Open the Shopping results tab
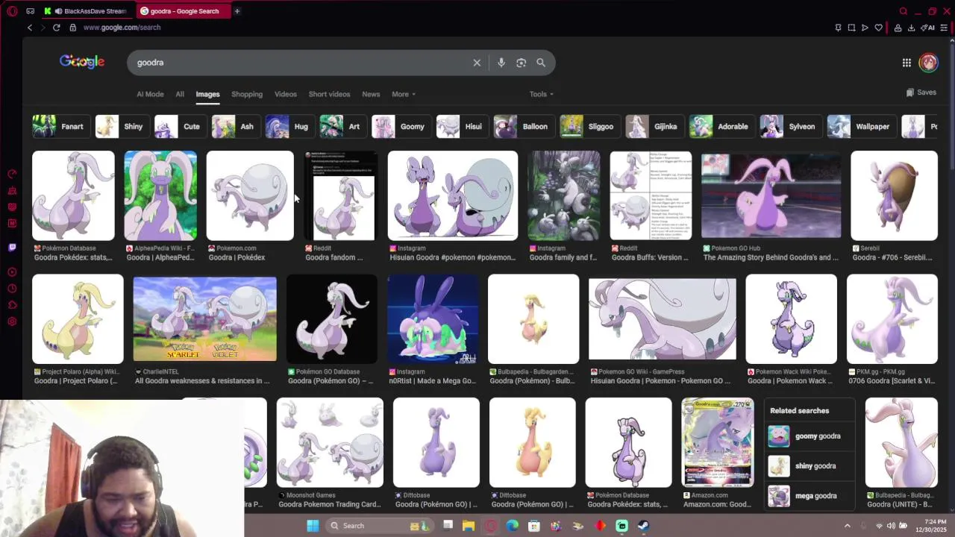Image resolution: width=955 pixels, height=537 pixels. [x=247, y=94]
